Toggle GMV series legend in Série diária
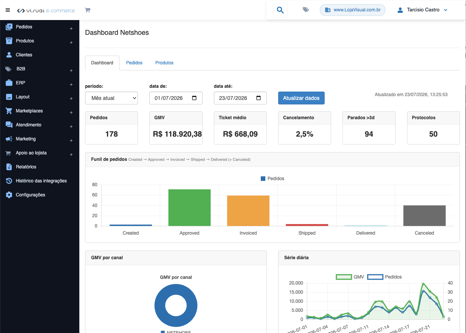This screenshot has height=333, width=466. [x=350, y=277]
